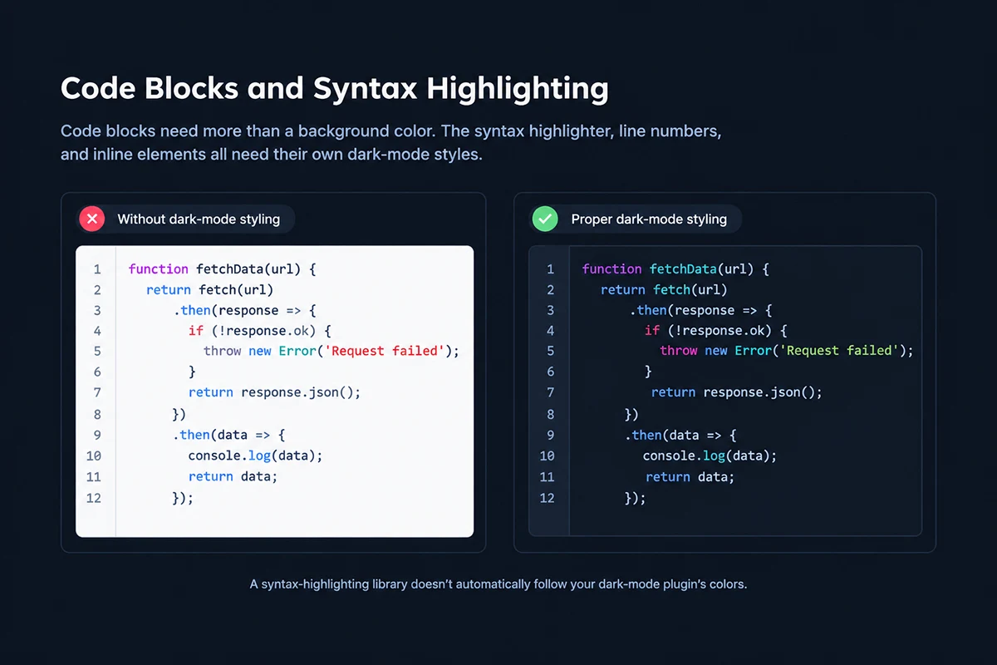The image size is (997, 665).
Task: Click line number 9 in the dark code block
Action: coord(550,435)
